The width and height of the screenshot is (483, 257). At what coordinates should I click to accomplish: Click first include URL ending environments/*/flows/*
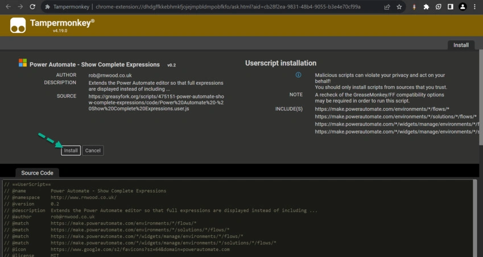tap(382, 109)
